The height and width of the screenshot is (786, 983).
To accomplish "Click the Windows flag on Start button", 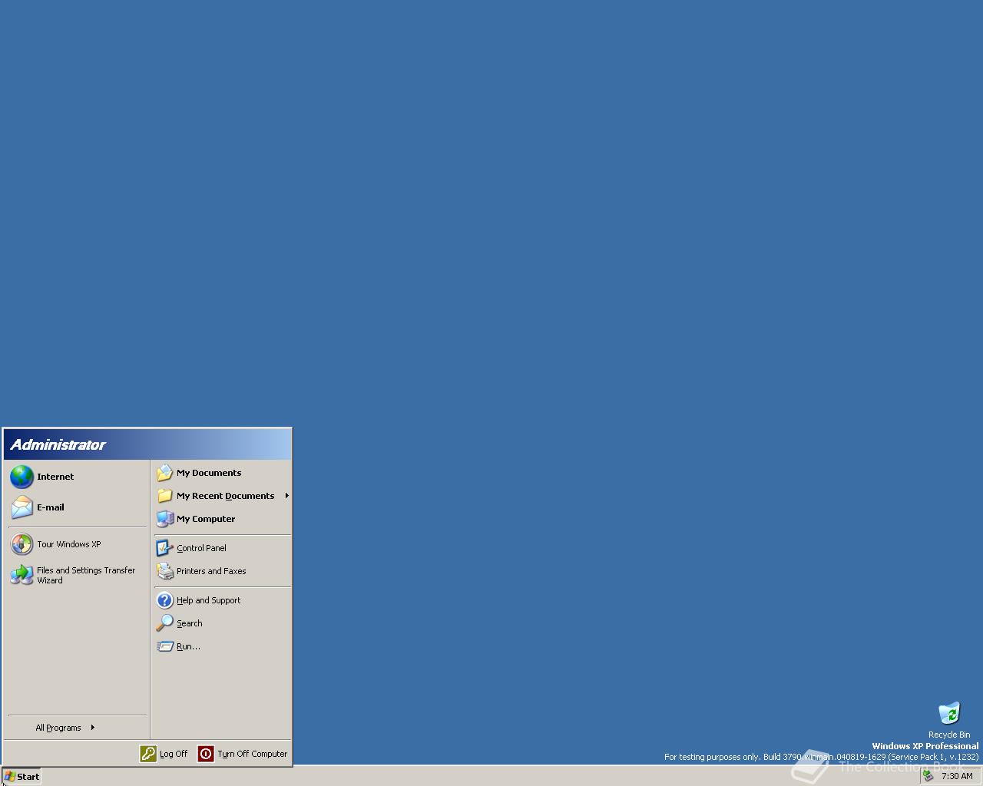I will tap(9, 776).
